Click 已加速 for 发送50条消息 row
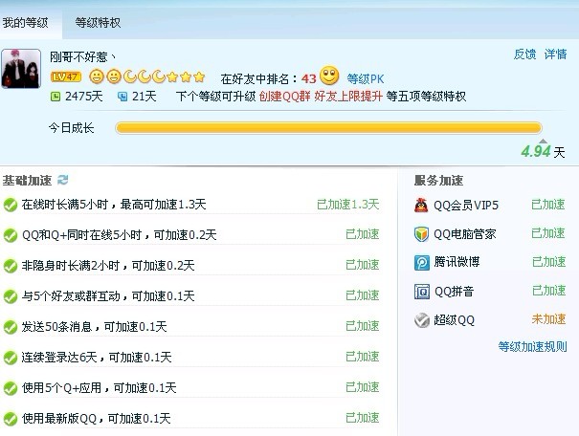The image size is (579, 436). click(x=363, y=326)
